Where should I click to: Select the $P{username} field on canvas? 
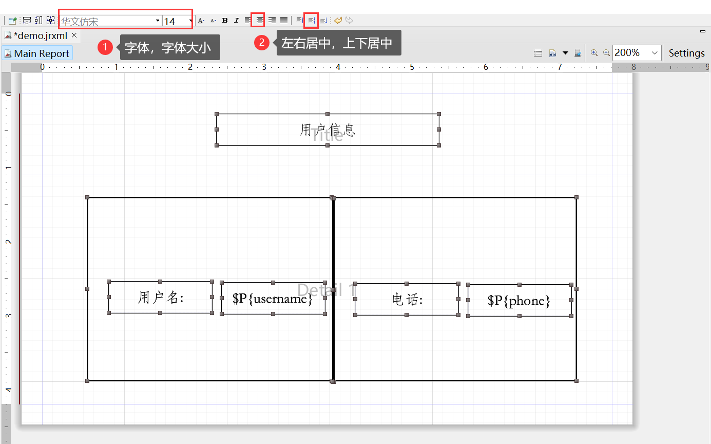tap(273, 299)
